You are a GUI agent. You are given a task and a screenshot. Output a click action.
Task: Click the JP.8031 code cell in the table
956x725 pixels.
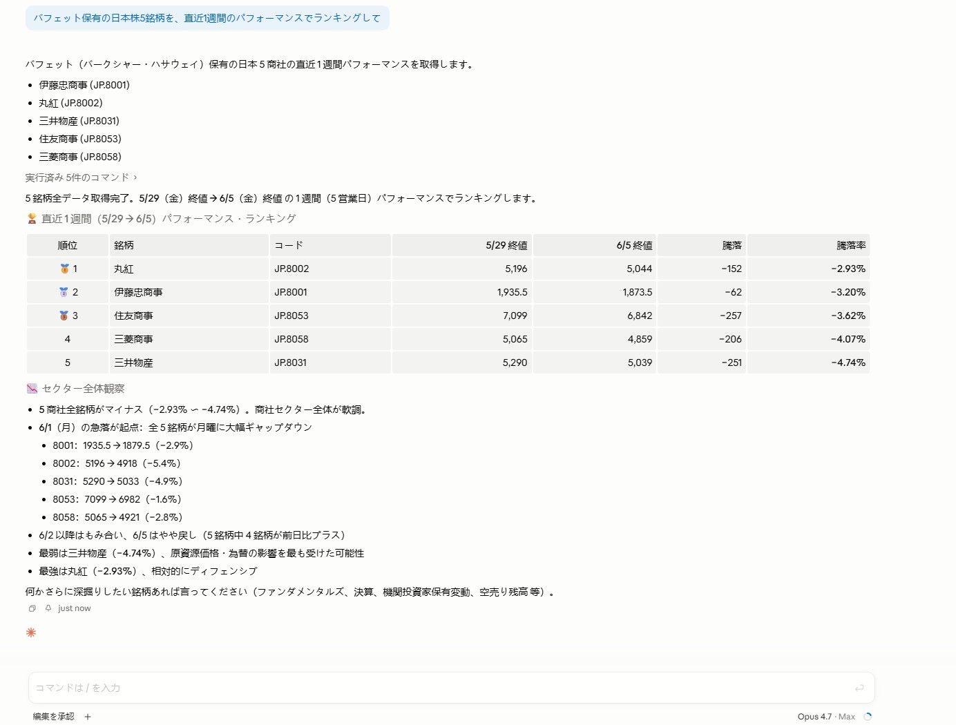point(330,362)
